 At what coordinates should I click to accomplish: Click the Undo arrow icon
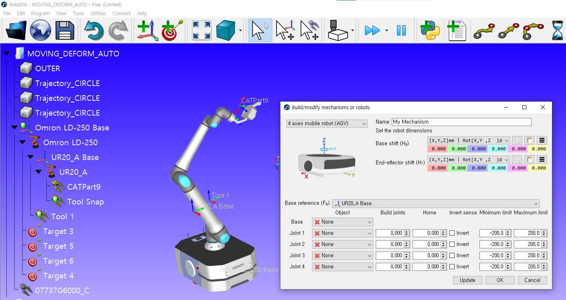point(94,30)
